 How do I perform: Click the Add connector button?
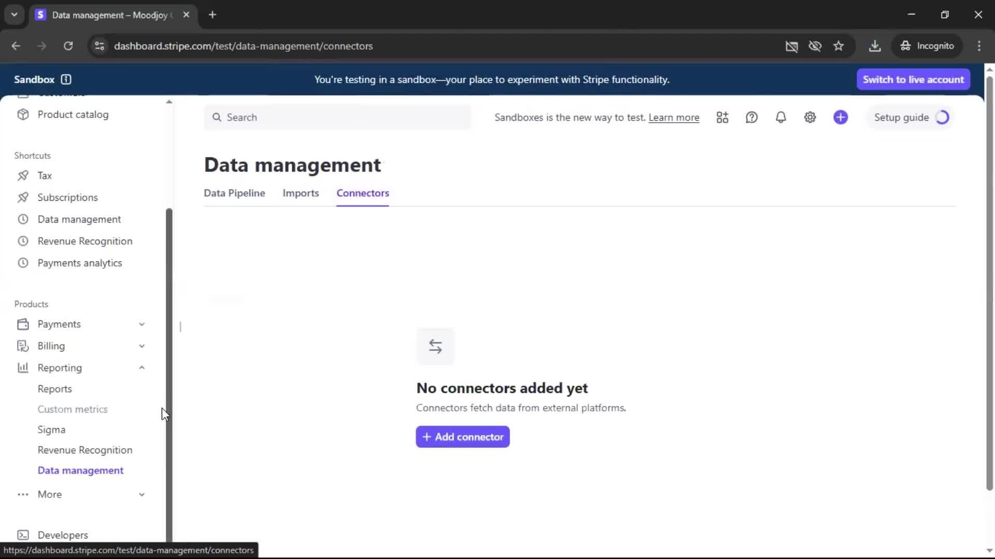462,437
